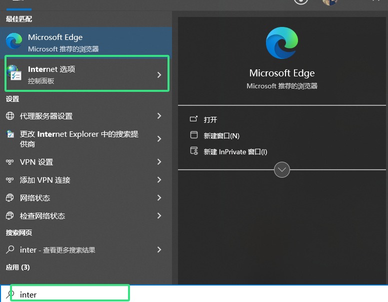Click the magnifier icon beside inter 查看更多搜索结果
The height and width of the screenshot is (302, 388).
coord(10,250)
